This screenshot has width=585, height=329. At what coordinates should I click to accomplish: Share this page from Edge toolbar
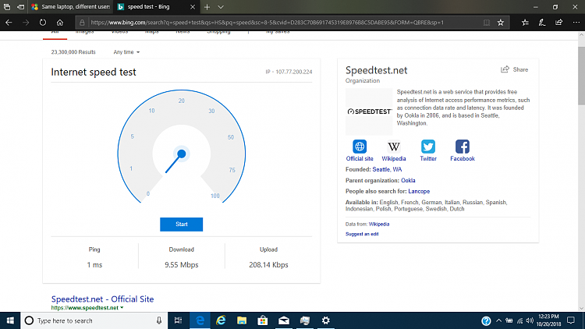pos(559,23)
